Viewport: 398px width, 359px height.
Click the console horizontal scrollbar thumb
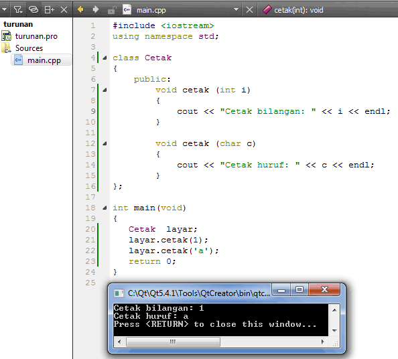point(173,342)
